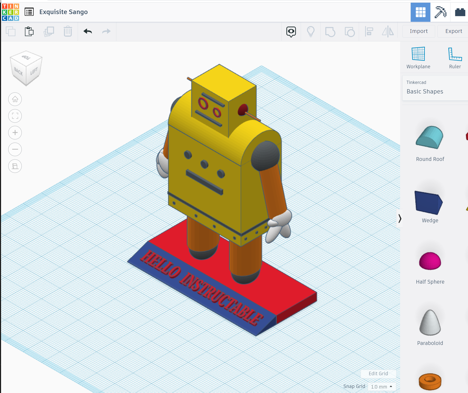Viewport: 468px width, 393px height.
Task: Import a file into the design
Action: pos(418,31)
